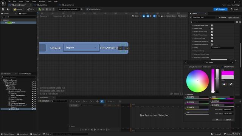Open the Diff toolbar option

point(30,9)
